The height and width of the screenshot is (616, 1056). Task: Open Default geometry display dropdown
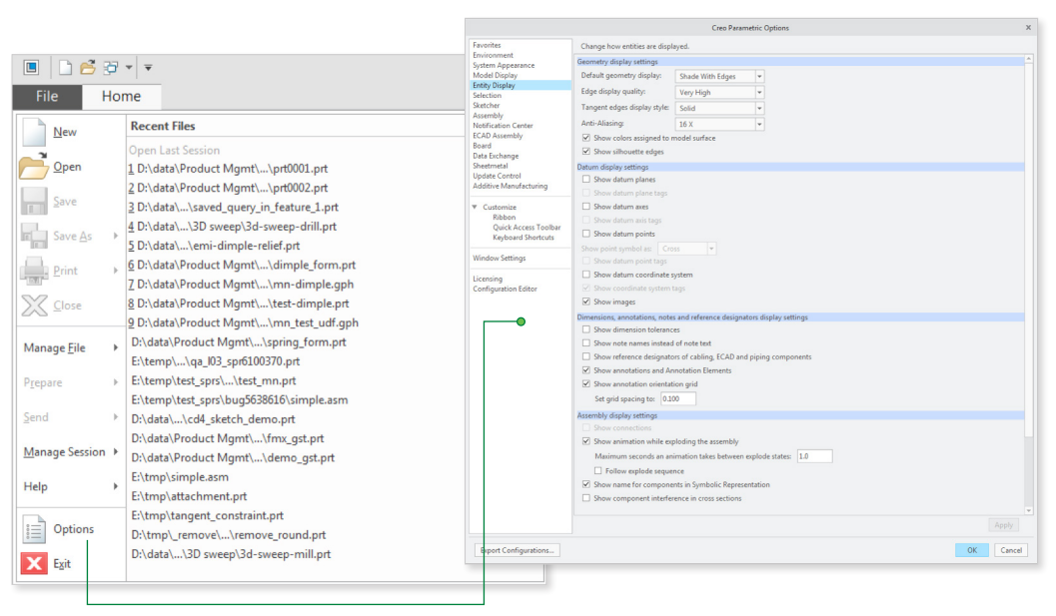759,77
